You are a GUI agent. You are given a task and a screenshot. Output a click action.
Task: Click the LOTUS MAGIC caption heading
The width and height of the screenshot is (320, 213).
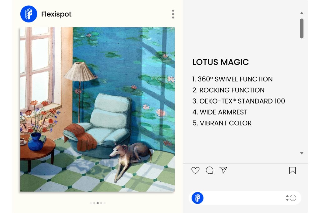[220, 62]
